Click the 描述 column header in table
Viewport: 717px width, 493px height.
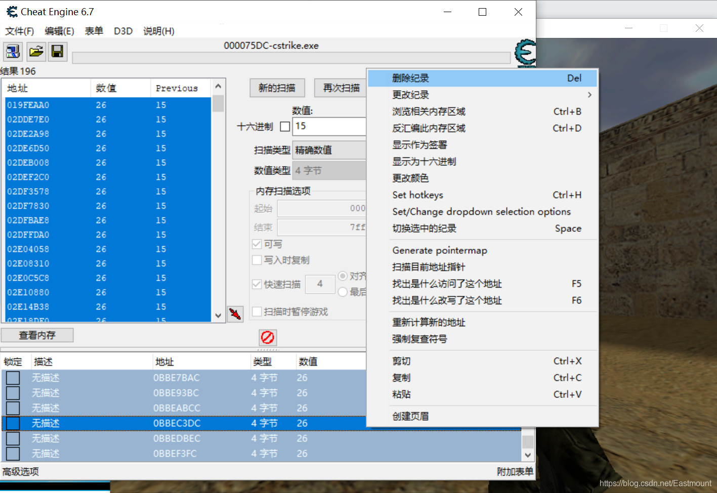[91, 362]
